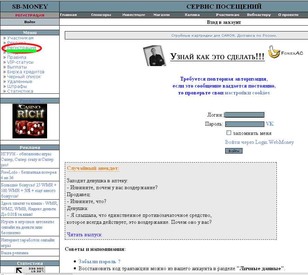This screenshot has width=308, height=275.
Task: Open the 'Читать выпуск' link
Action: [x=84, y=235]
